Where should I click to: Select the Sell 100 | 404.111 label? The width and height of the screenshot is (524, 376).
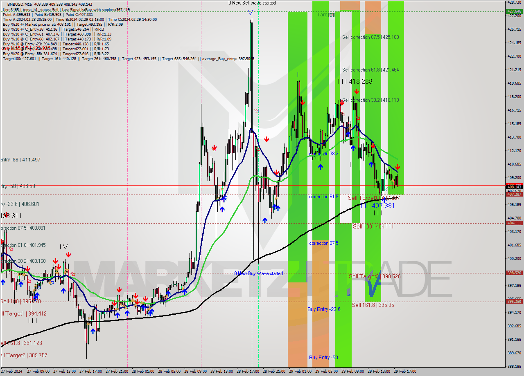373,226
